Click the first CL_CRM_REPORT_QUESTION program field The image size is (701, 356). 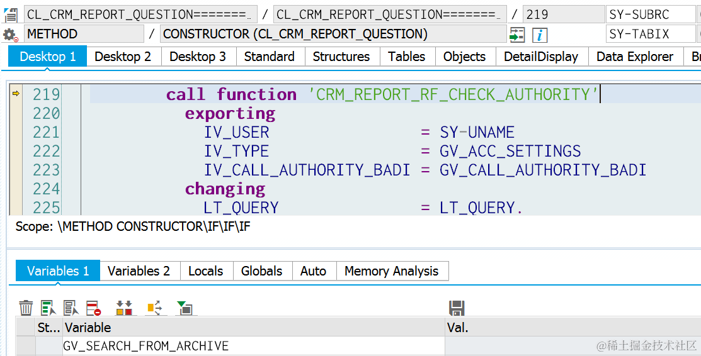tap(140, 14)
